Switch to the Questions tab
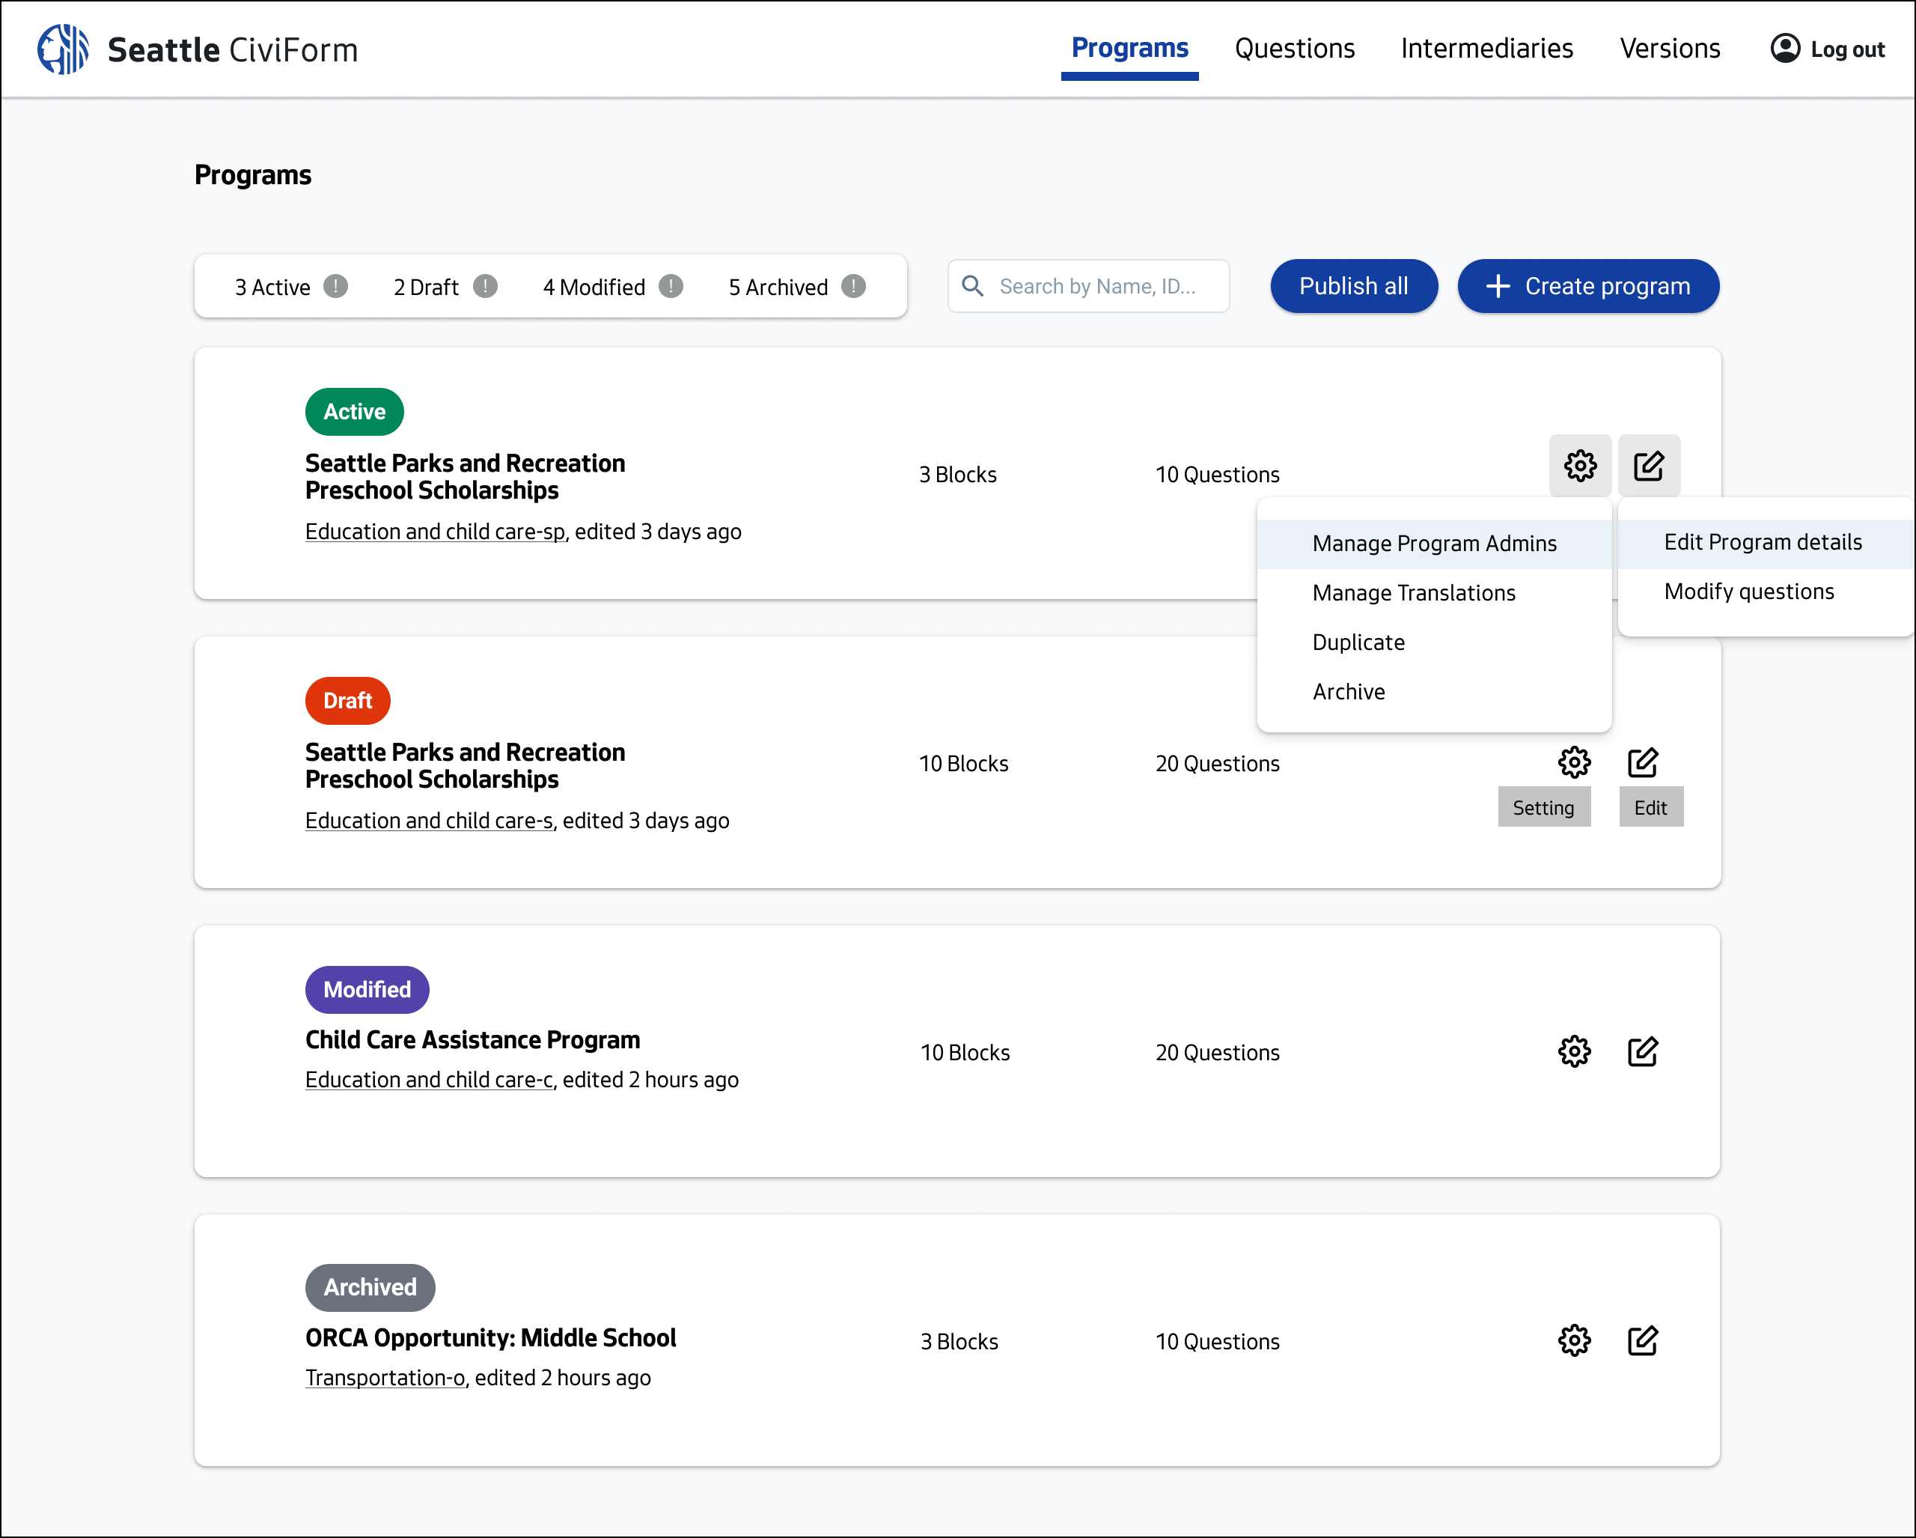Viewport: 1916px width, 1538px height. click(x=1294, y=48)
